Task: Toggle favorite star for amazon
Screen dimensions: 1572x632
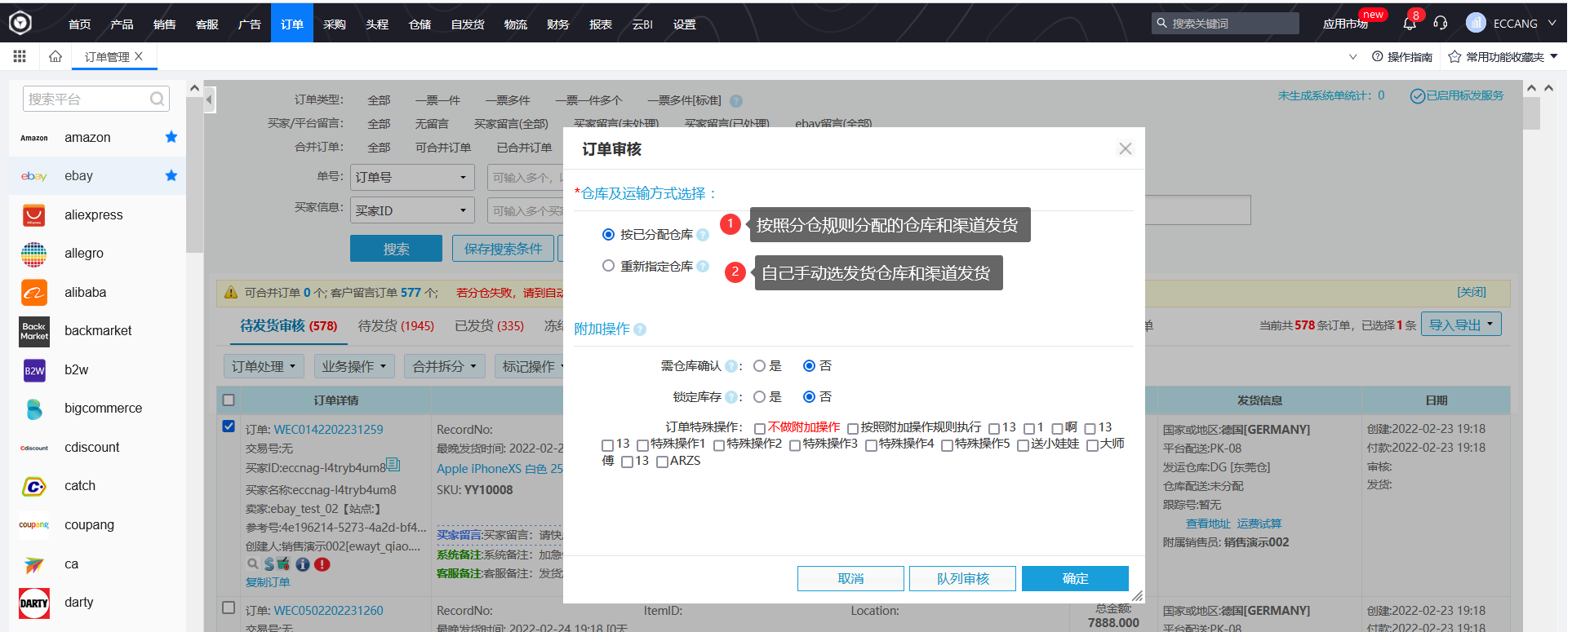Action: (x=171, y=137)
